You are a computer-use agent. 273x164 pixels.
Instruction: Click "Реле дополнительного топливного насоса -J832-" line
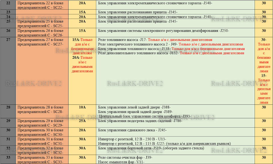point(138,53)
